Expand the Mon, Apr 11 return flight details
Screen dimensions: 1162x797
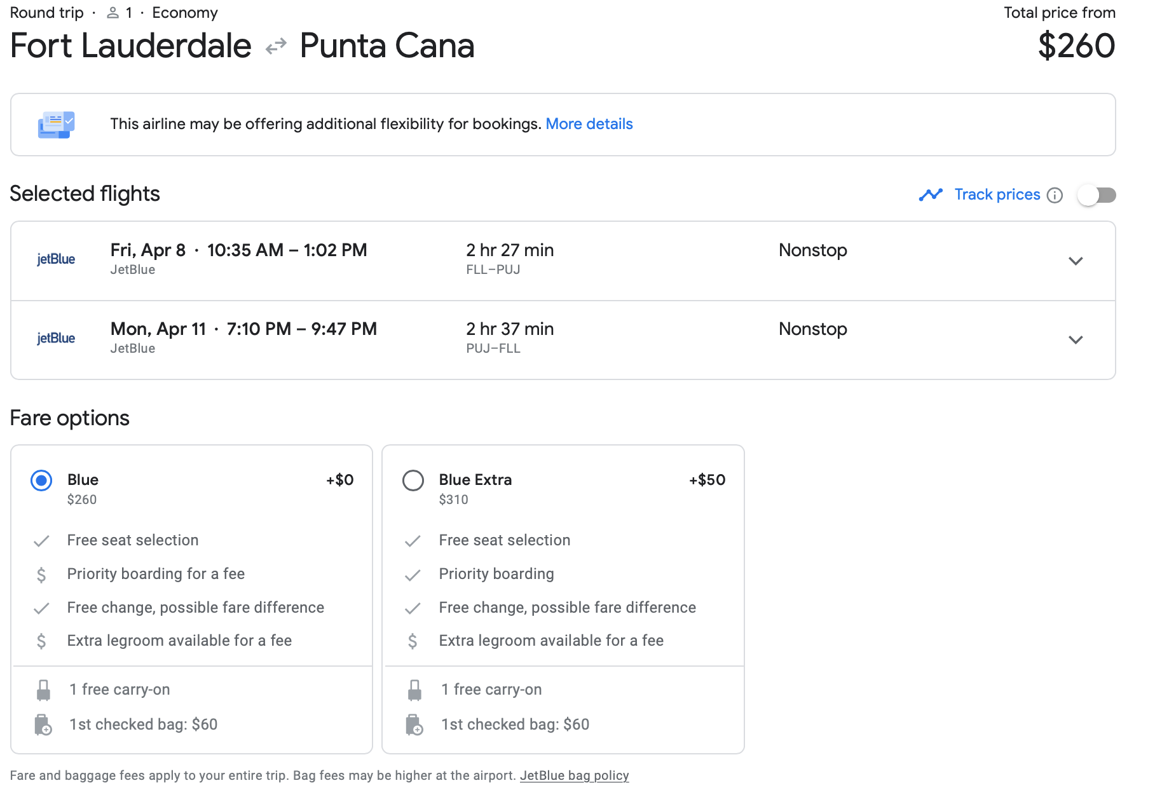(1075, 340)
